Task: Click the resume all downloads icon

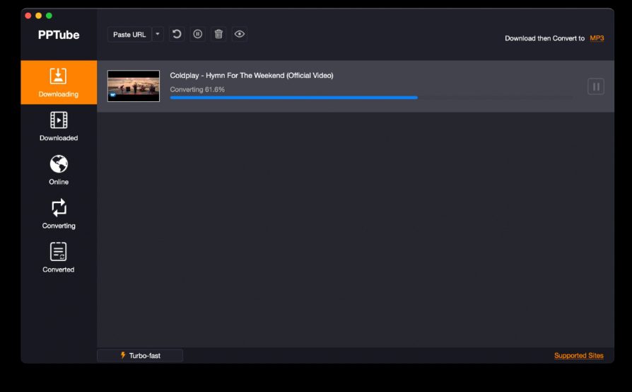Action: point(177,34)
